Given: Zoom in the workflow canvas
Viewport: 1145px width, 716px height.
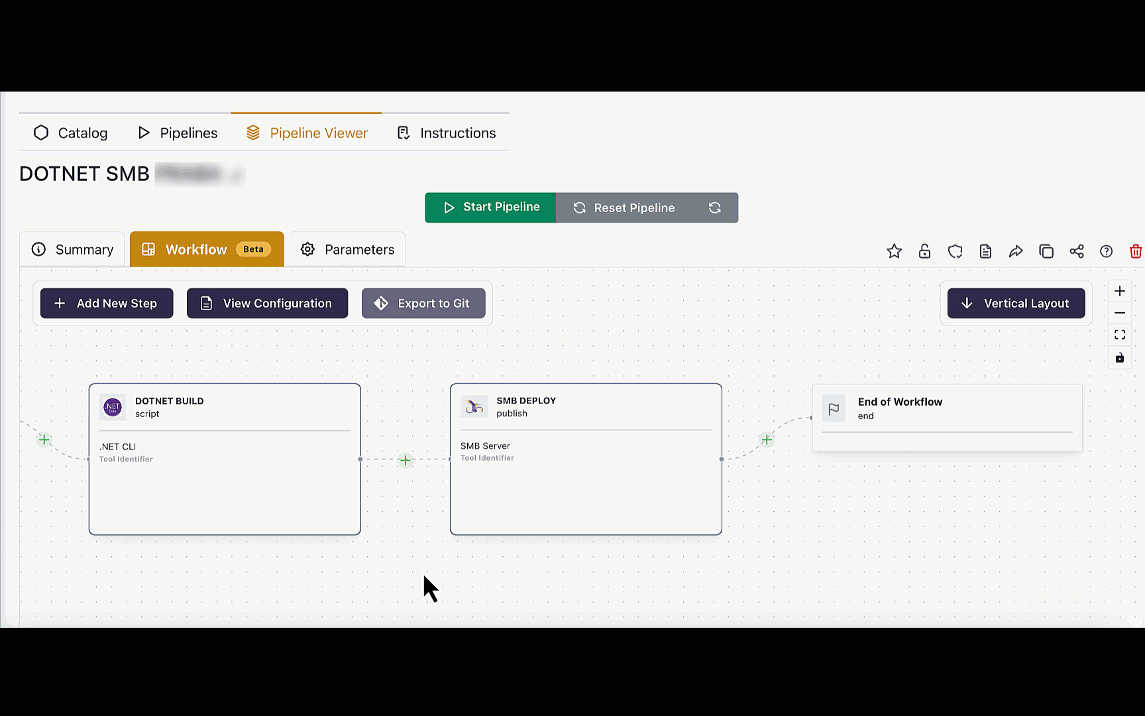Looking at the screenshot, I should pos(1120,291).
